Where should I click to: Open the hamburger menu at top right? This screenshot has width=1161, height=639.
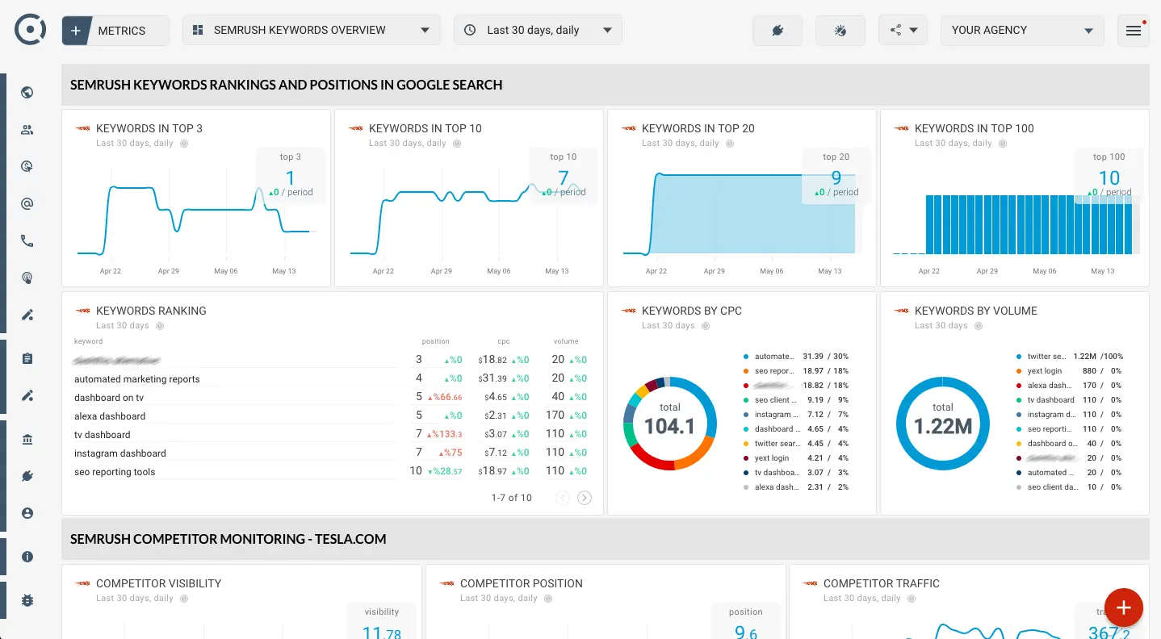[x=1133, y=30]
